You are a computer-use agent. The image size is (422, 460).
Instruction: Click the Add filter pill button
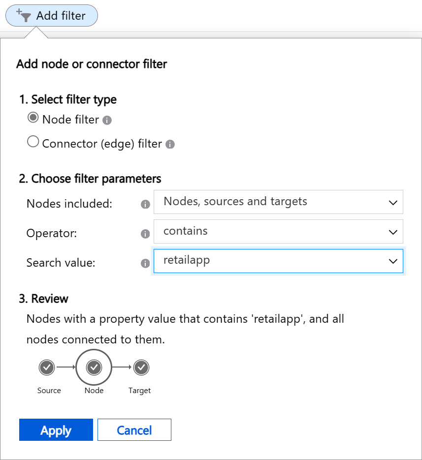tap(52, 16)
